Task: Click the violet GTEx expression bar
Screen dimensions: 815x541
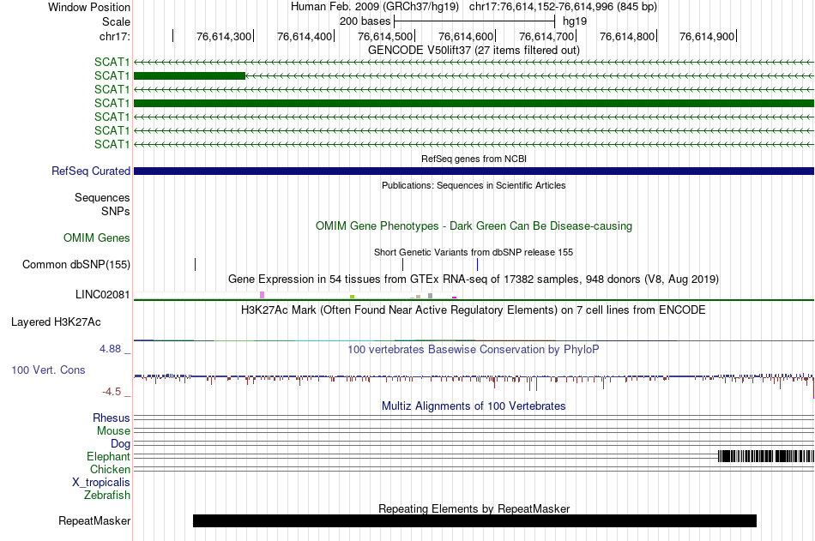Action: coord(262,295)
